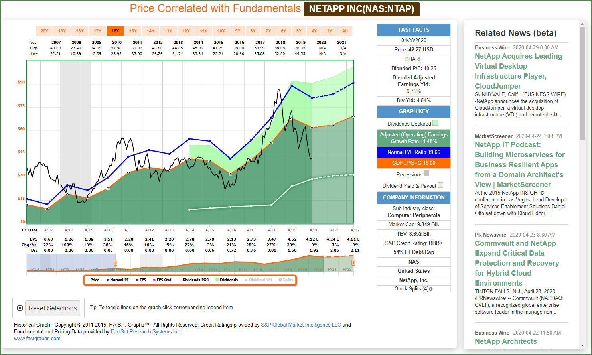
Task: Click the Price: 42.27 USD row
Action: pos(414,50)
